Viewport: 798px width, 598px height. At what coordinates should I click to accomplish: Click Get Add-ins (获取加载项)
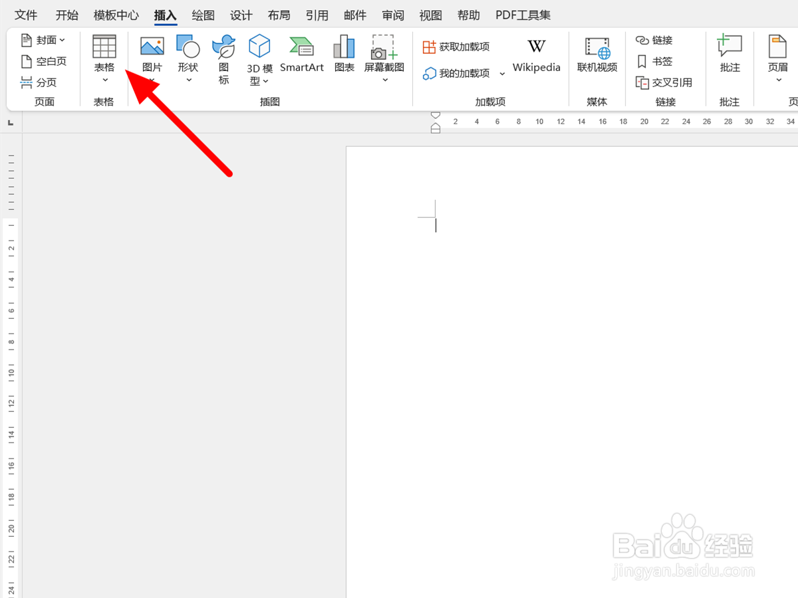(456, 47)
